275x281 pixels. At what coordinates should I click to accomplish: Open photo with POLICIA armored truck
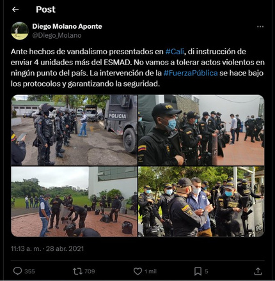tap(74, 130)
